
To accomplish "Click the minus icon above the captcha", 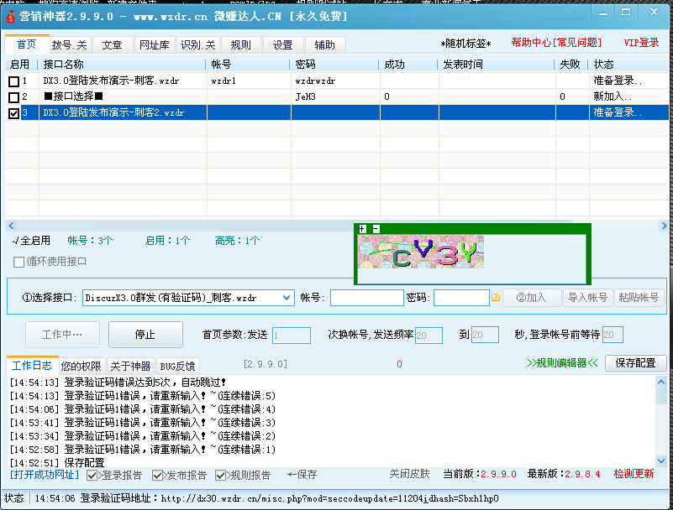I will tap(376, 229).
